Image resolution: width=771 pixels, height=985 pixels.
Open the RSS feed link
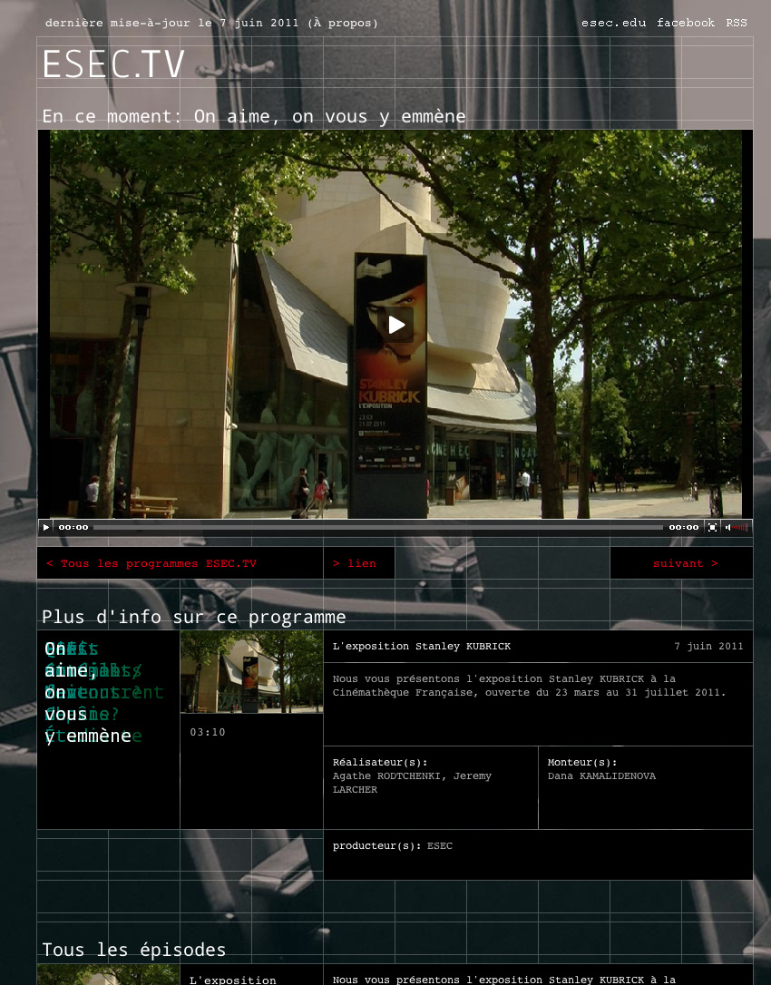click(x=736, y=23)
